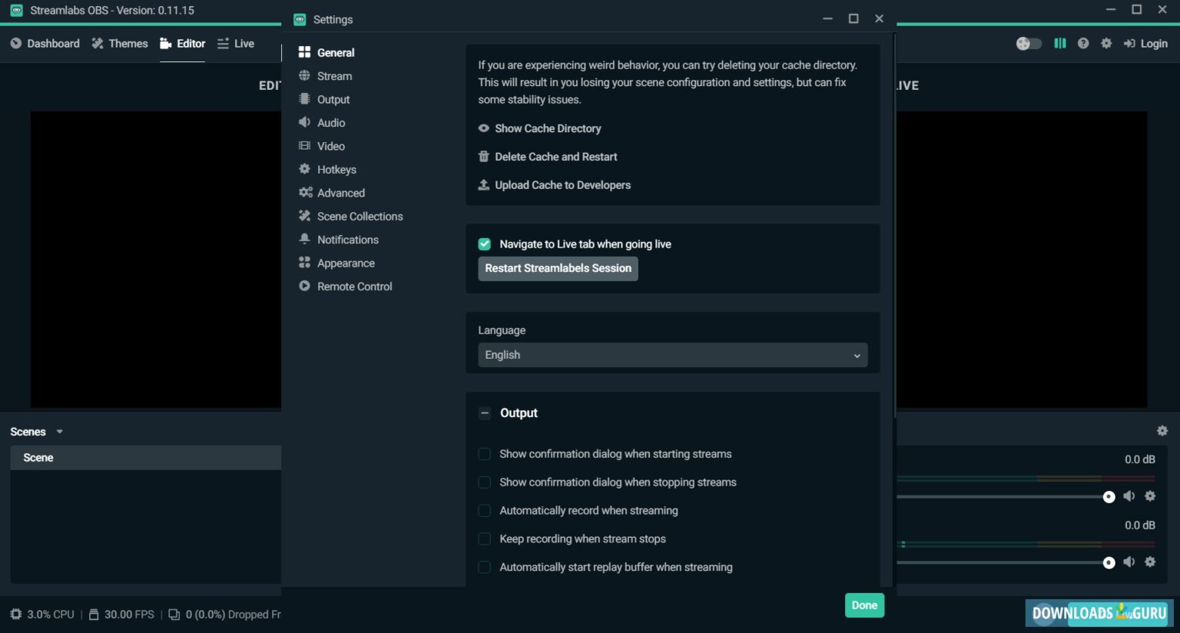Open the mixer settings gear icon
Image resolution: width=1180 pixels, height=633 pixels.
(1162, 431)
